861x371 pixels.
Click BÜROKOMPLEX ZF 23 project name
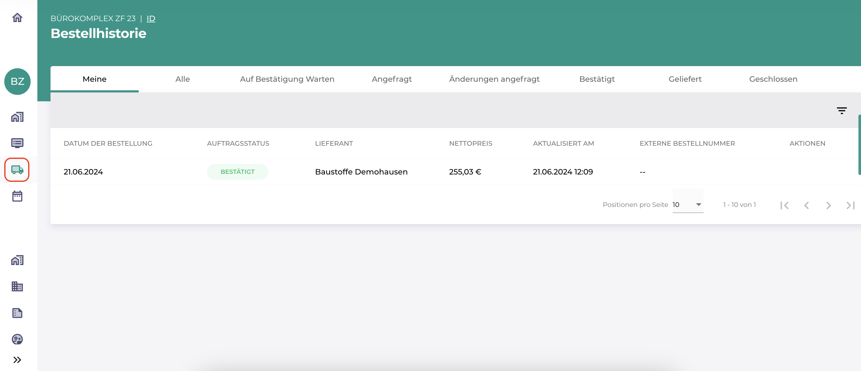(93, 18)
